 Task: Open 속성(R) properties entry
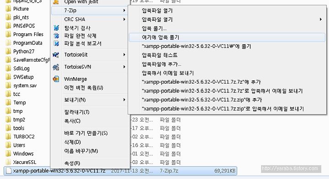click(90, 163)
